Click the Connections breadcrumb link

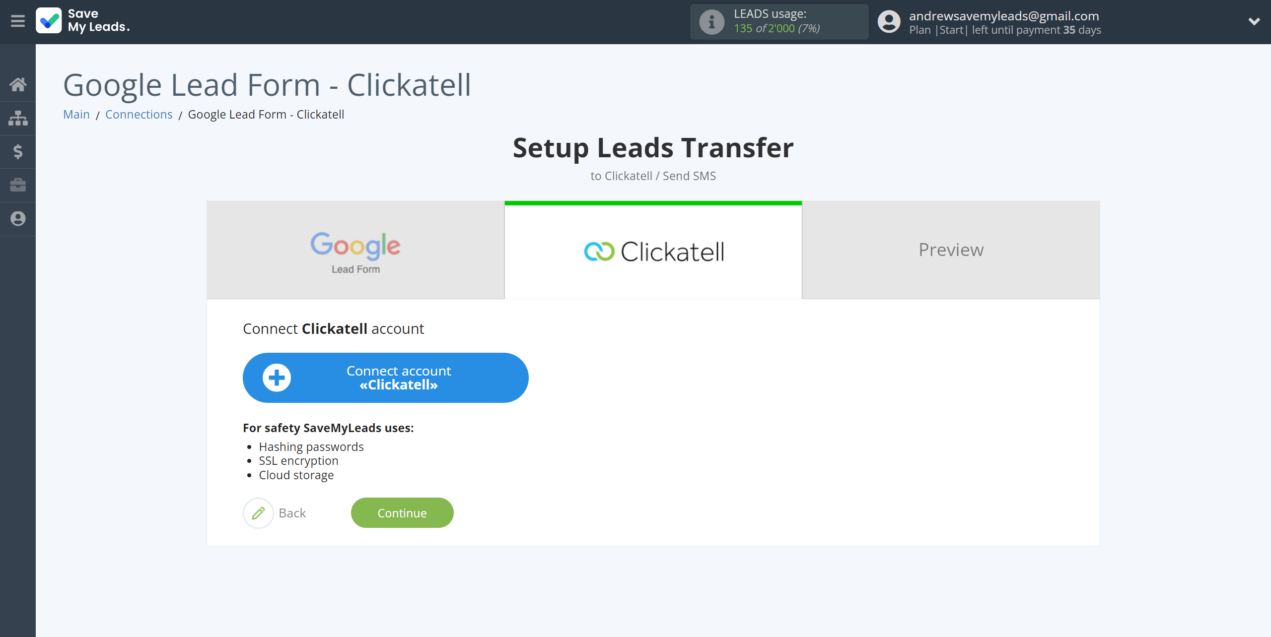pos(138,114)
